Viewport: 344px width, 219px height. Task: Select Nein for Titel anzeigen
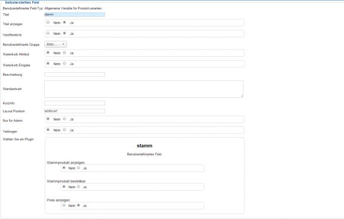coord(48,22)
